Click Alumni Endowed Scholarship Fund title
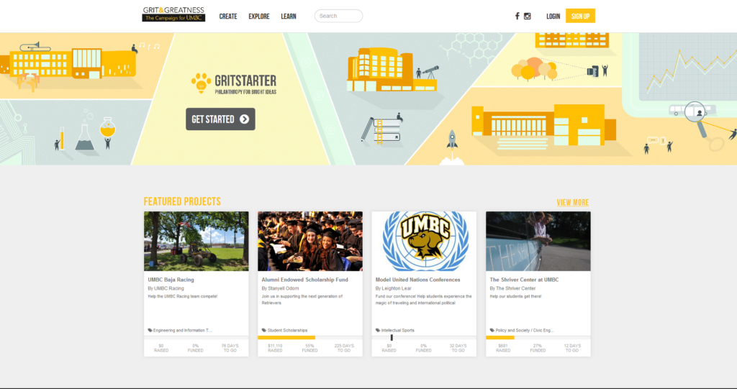737x389 pixels. point(305,280)
